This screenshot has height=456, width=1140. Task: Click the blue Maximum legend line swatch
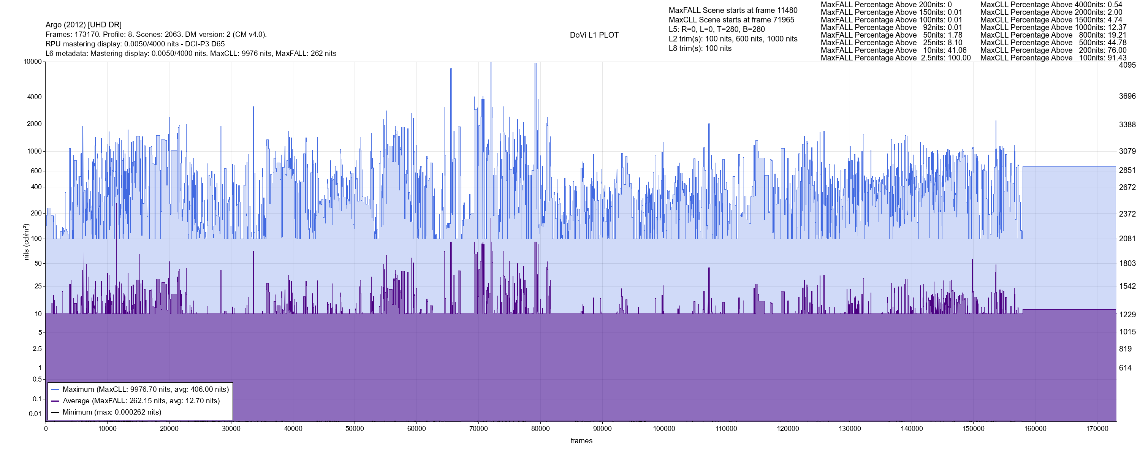[55, 389]
